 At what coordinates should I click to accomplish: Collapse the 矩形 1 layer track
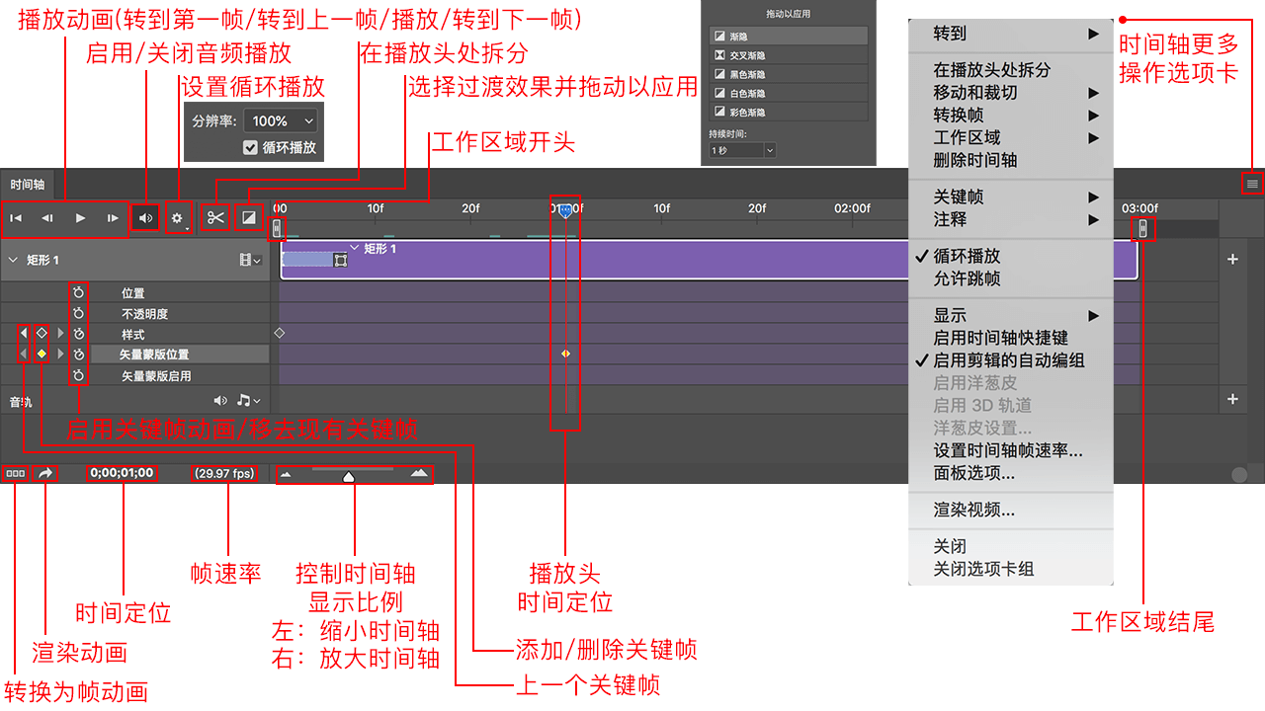[13, 261]
